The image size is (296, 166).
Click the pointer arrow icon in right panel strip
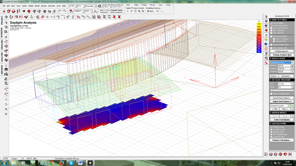coord(266,17)
